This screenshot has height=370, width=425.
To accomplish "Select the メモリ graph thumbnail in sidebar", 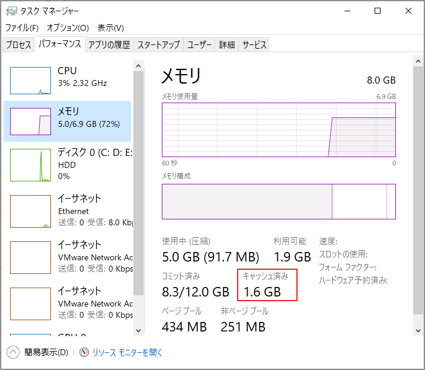I will point(30,122).
